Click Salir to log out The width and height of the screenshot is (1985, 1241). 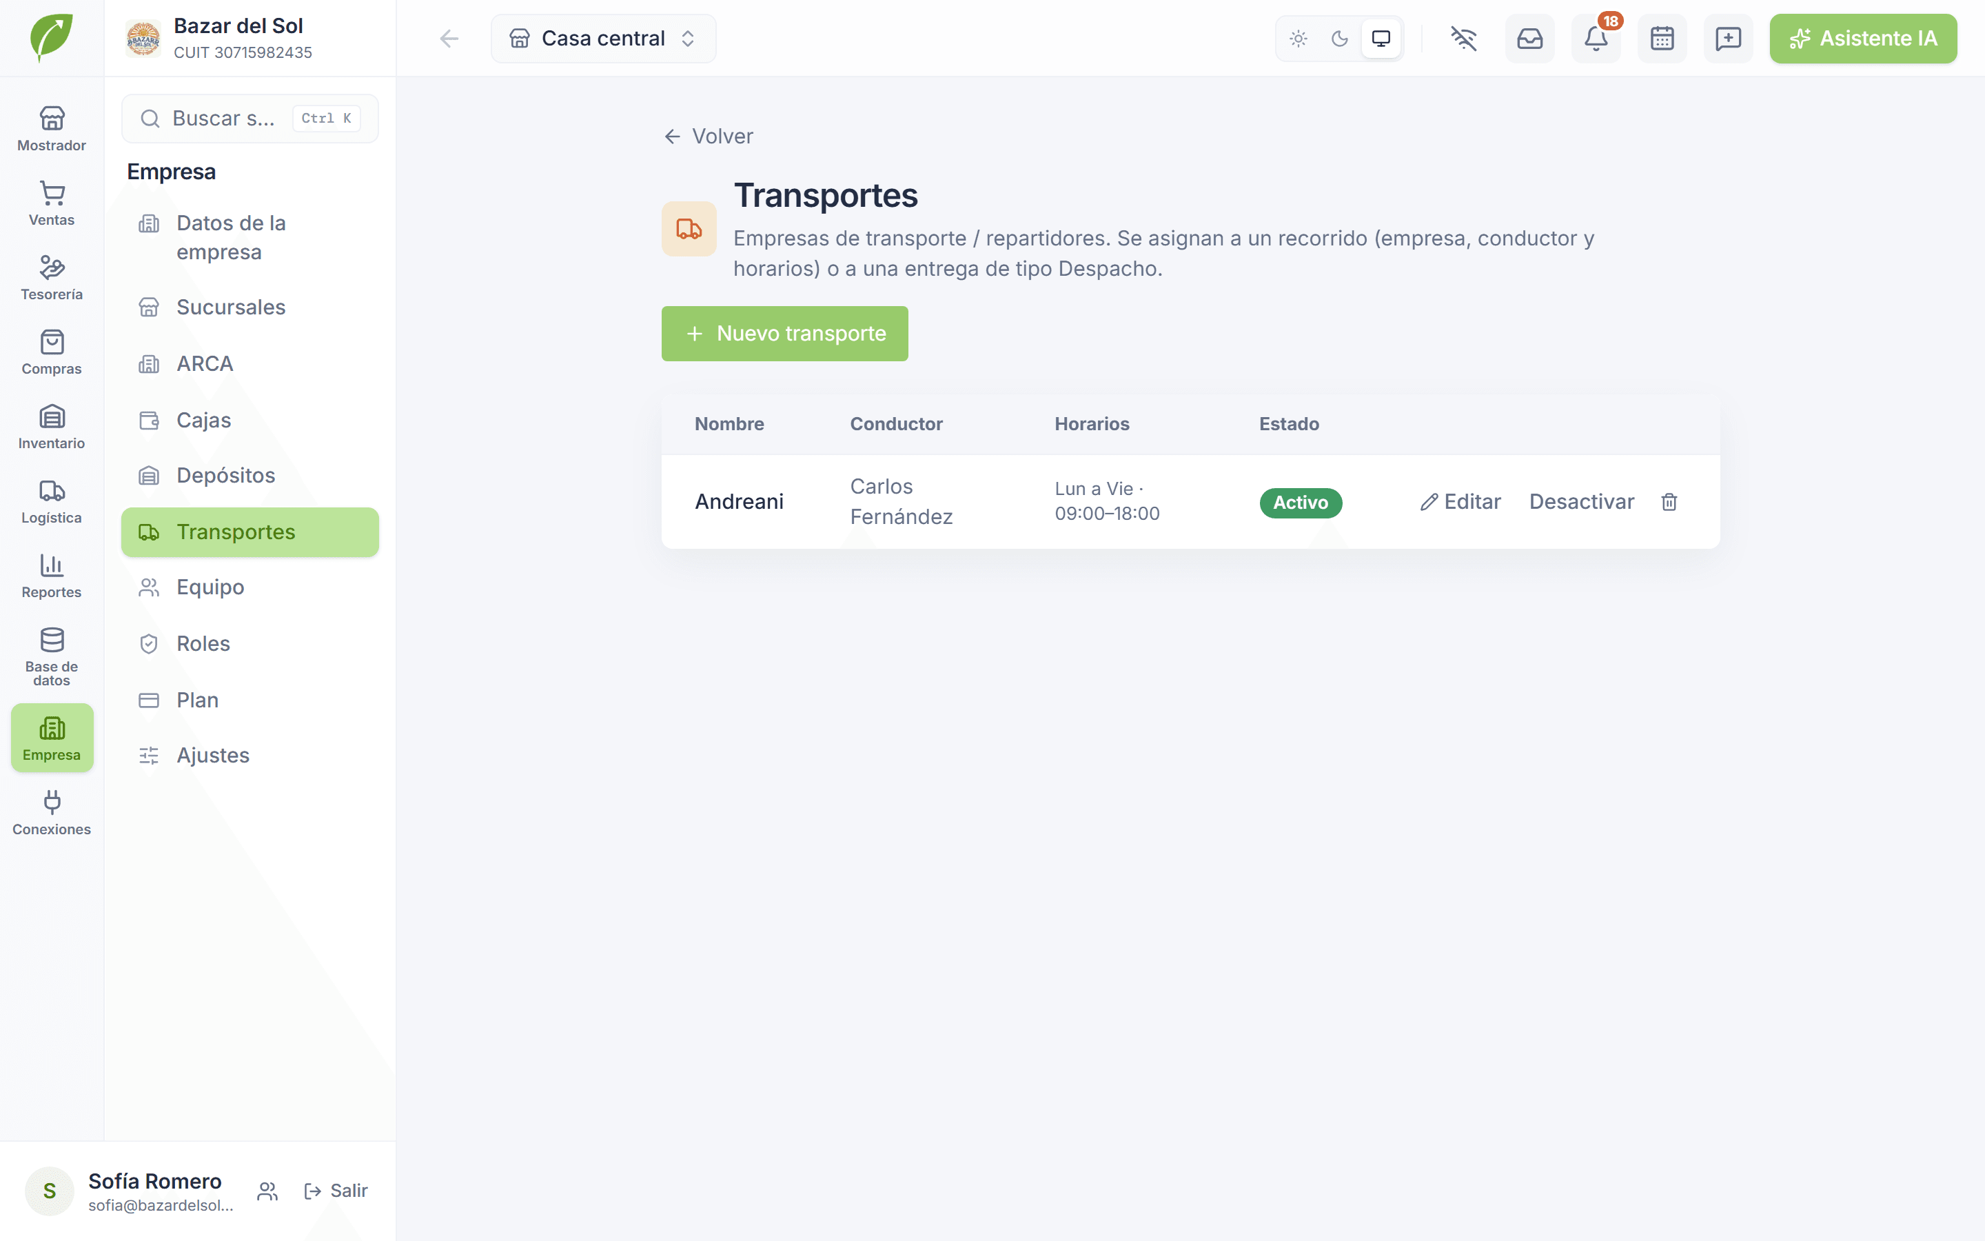336,1191
